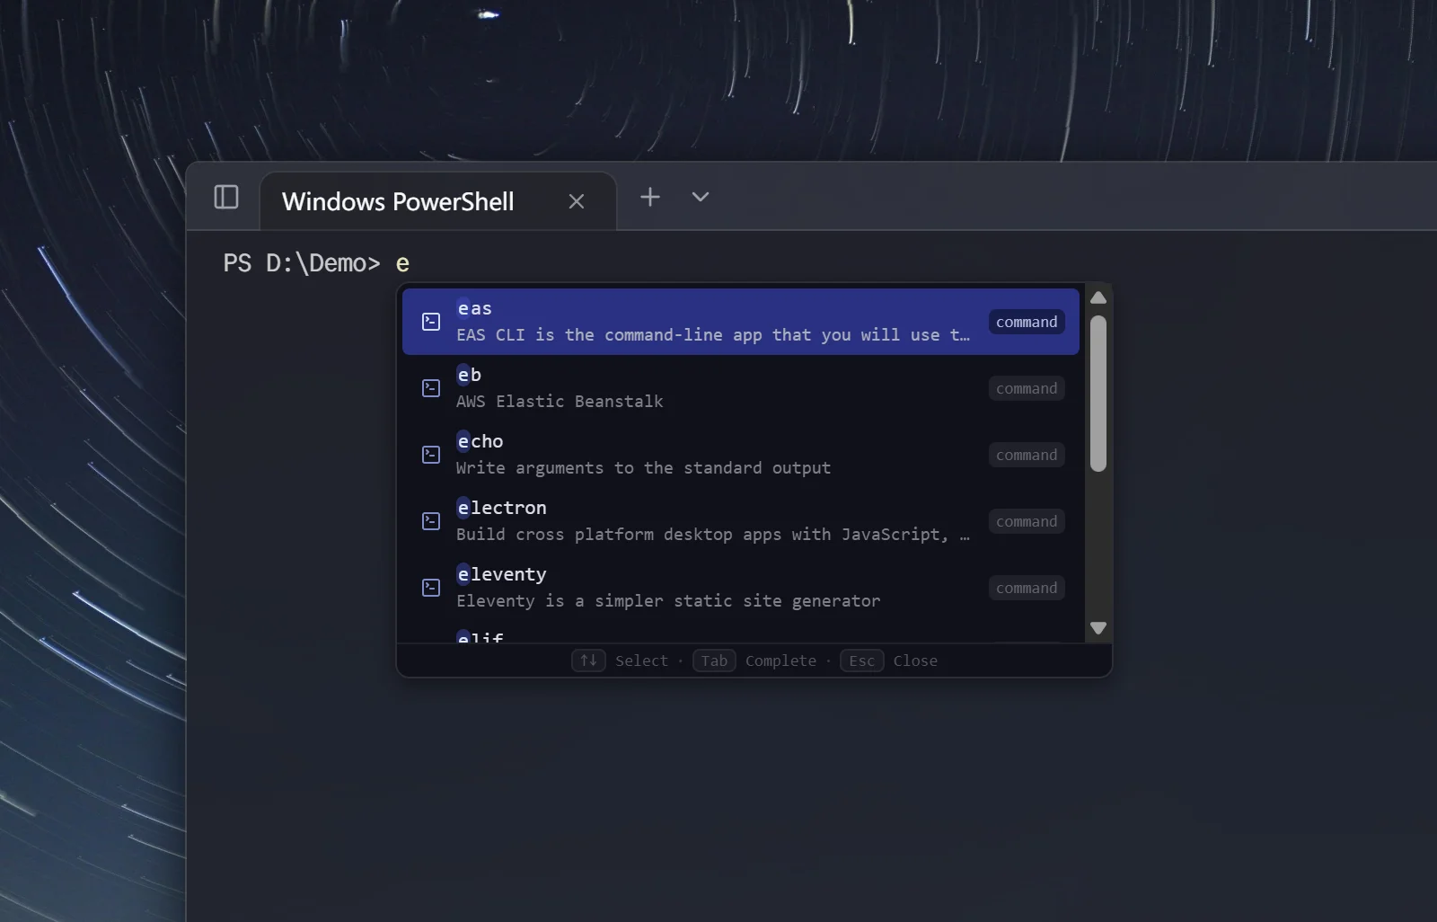Click the Tab key hint for Complete
The image size is (1437, 922).
pos(714,660)
